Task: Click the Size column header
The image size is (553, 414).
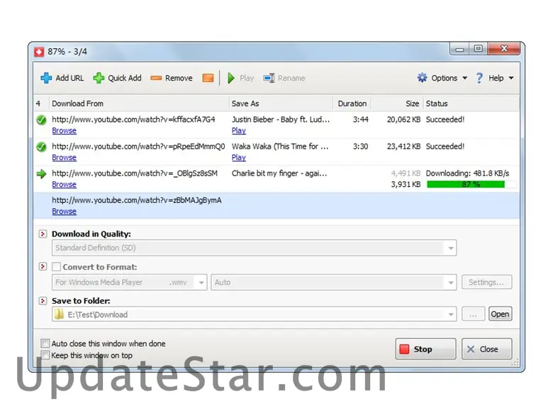Action: (x=397, y=103)
